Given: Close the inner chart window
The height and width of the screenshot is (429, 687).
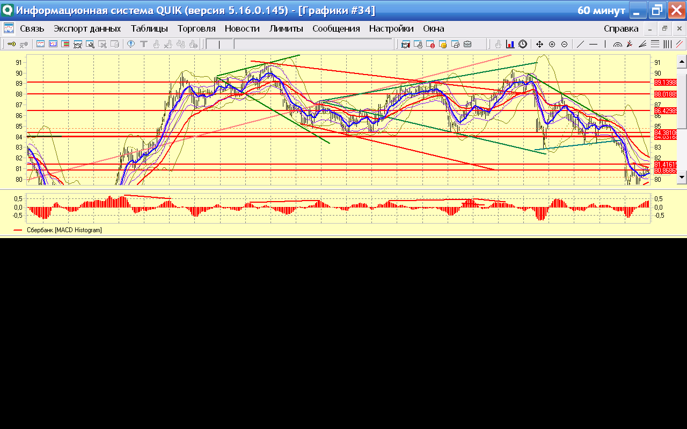Looking at the screenshot, I should pyautogui.click(x=679, y=28).
